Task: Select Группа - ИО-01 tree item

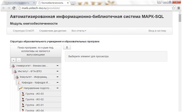Action: (41, 105)
